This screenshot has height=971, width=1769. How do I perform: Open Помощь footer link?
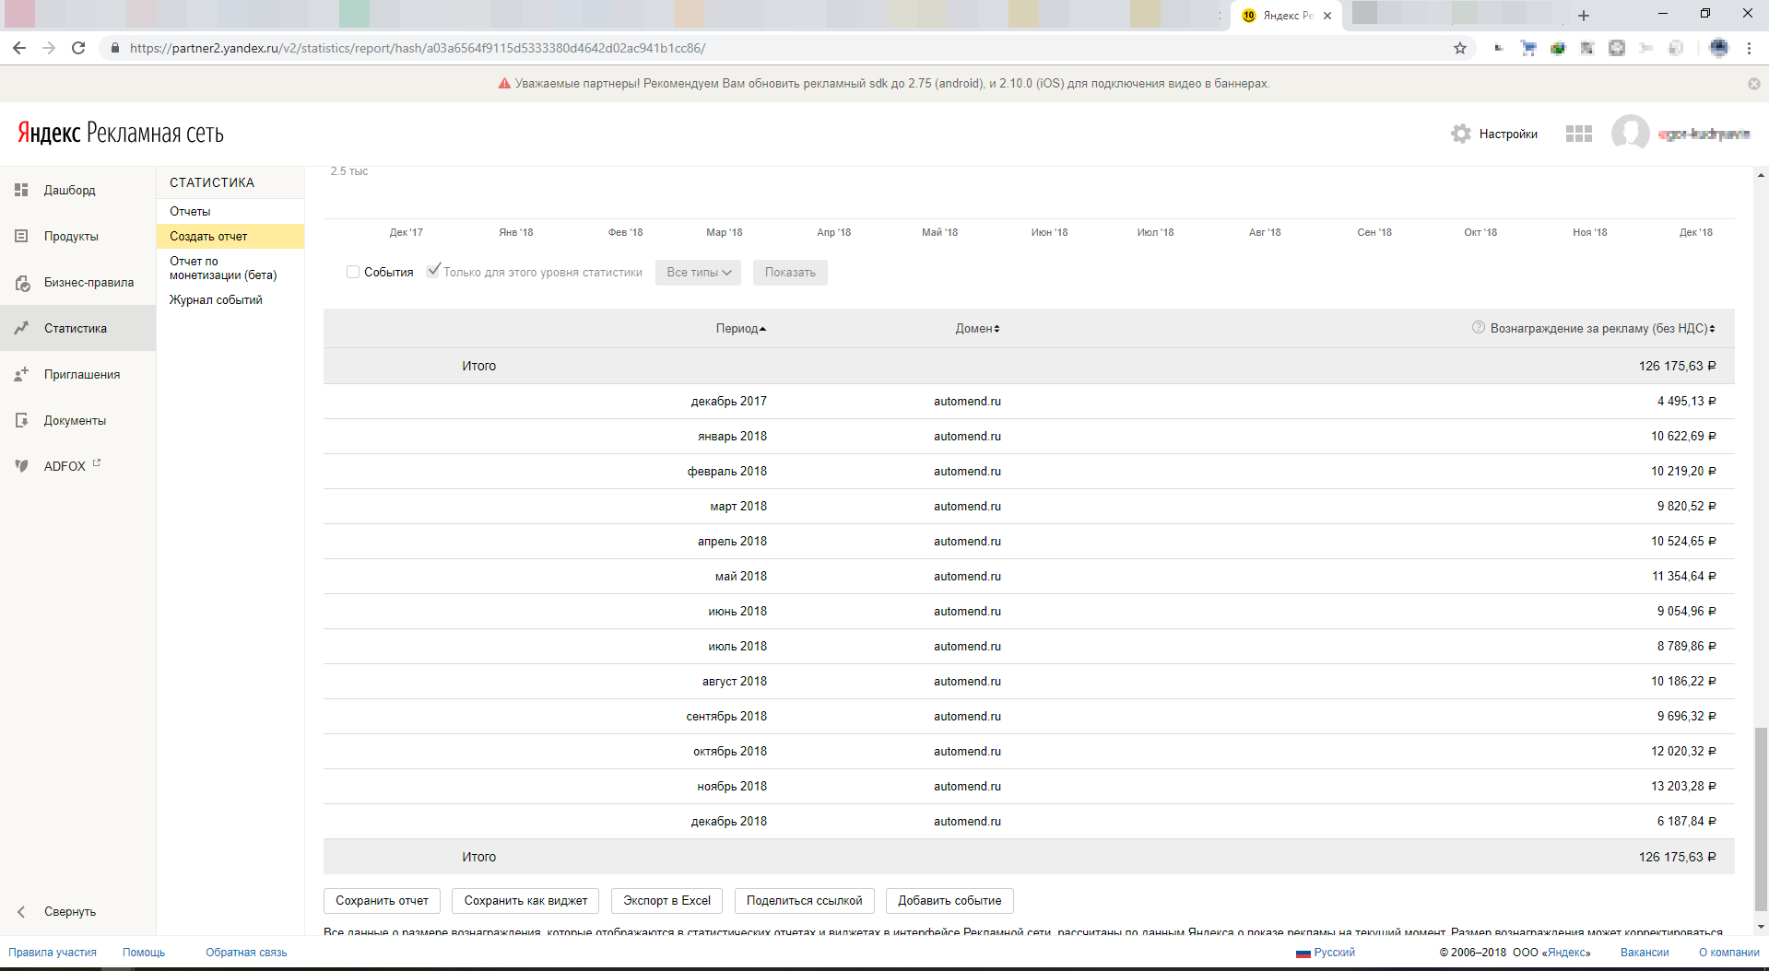(144, 953)
